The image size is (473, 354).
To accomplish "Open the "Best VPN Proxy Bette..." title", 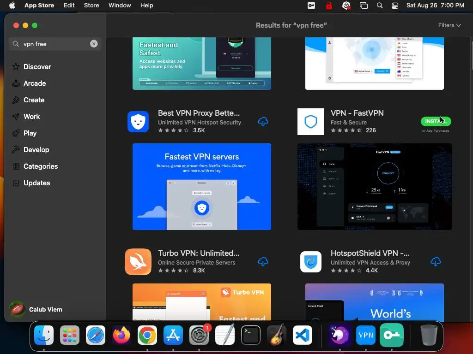I will 199,113.
